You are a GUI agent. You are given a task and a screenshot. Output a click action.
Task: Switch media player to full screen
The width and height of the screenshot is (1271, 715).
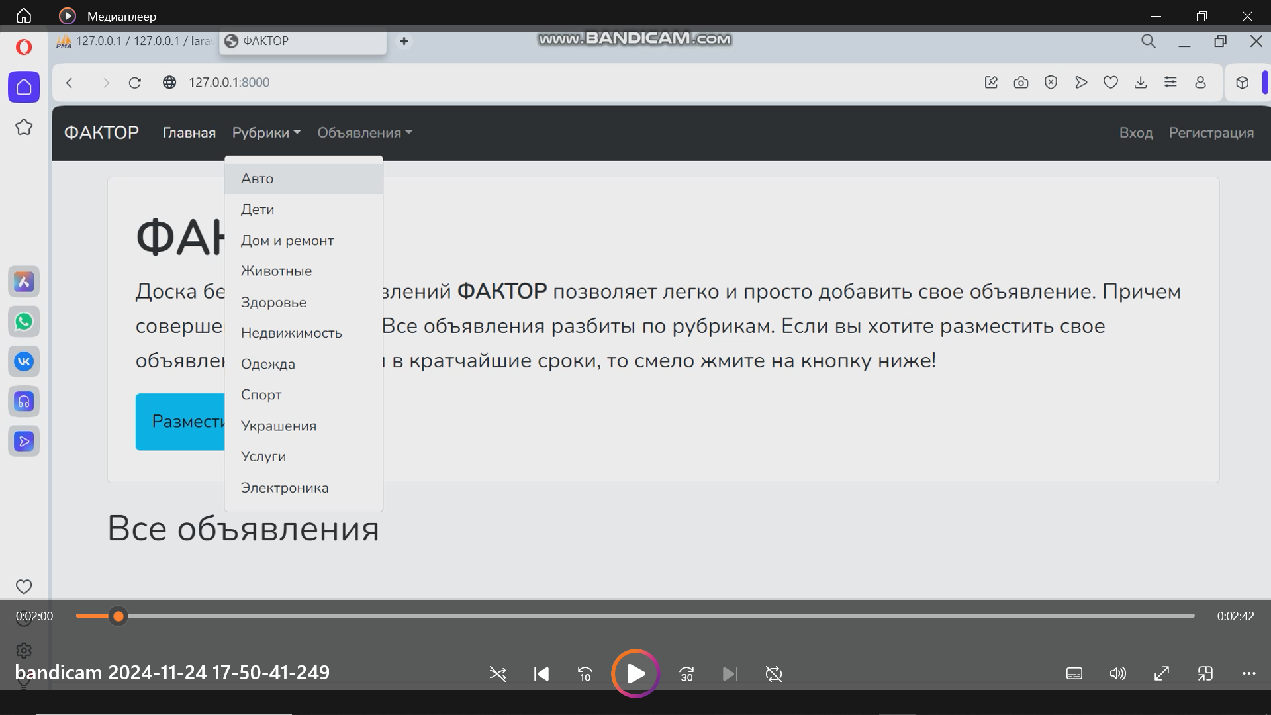tap(1162, 674)
